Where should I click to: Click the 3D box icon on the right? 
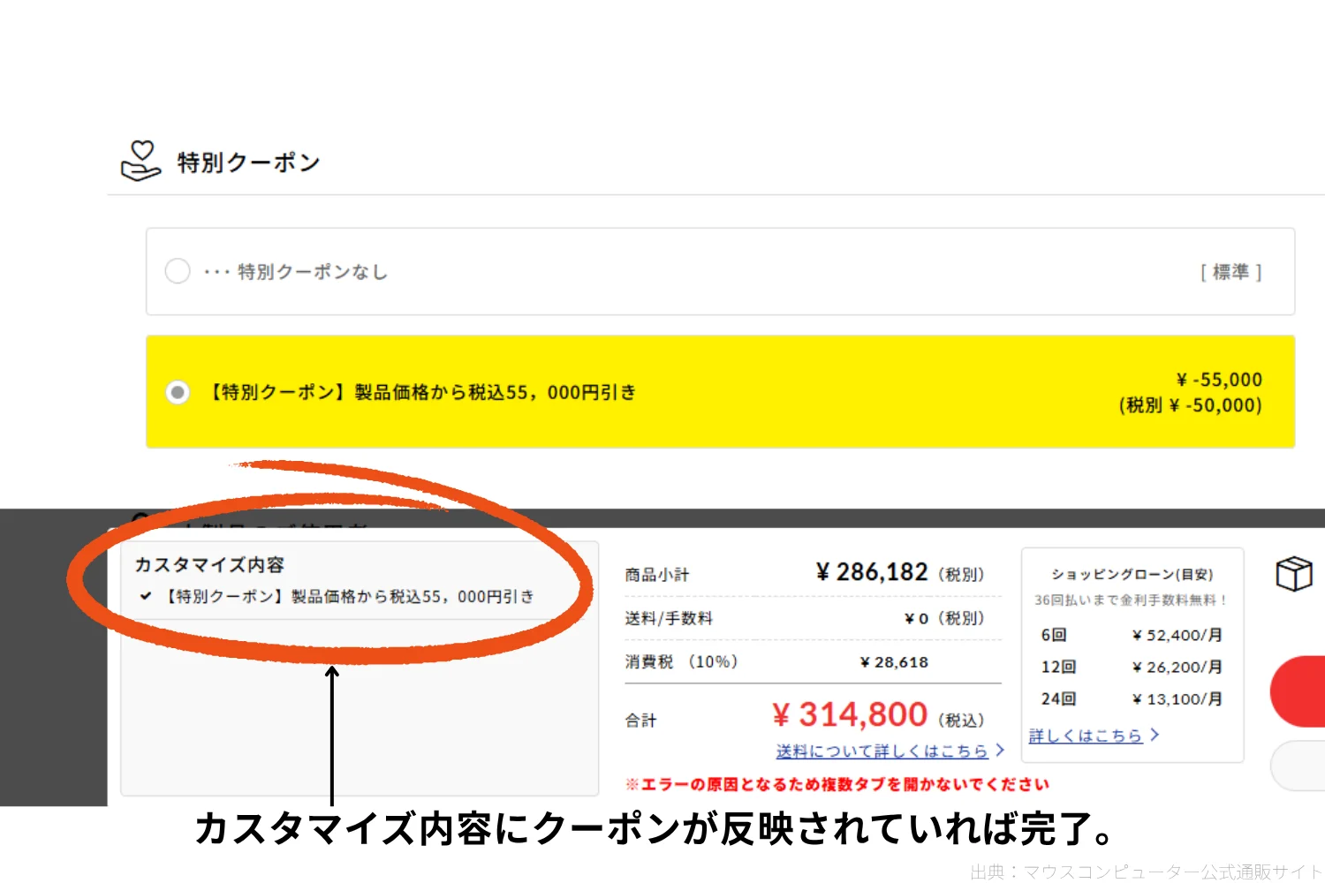coord(1294,574)
